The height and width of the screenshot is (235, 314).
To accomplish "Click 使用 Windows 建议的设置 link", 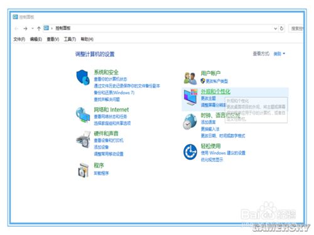I will tap(223, 153).
